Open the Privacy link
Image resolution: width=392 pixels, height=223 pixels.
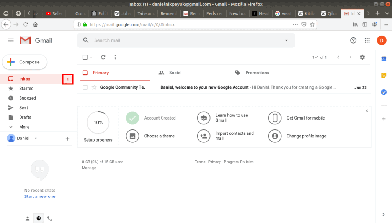[214, 162]
